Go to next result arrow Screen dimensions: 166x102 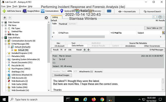coord(88,50)
